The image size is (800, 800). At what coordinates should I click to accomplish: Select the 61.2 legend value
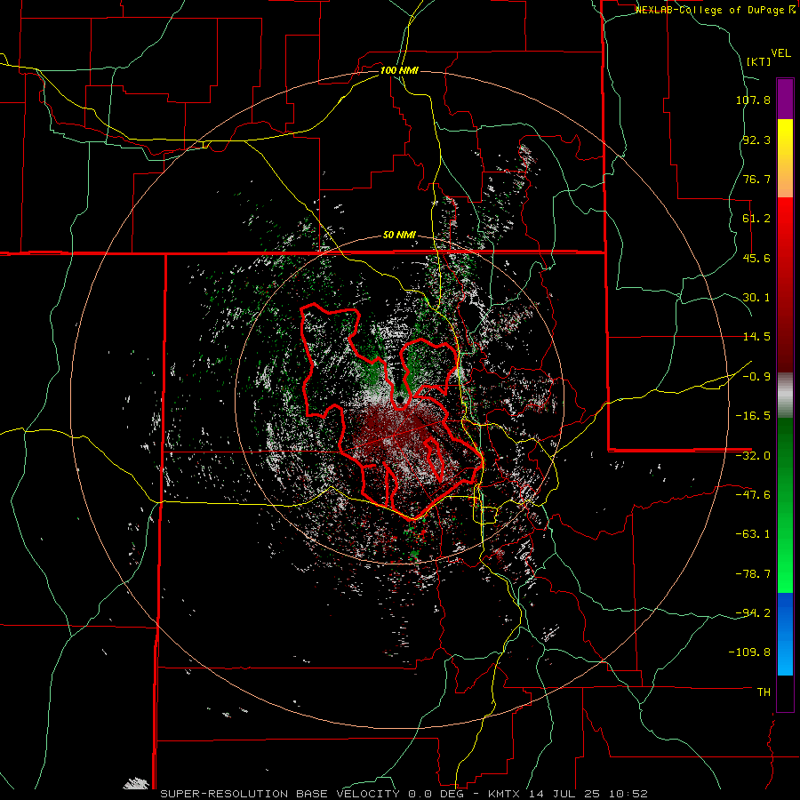pyautogui.click(x=756, y=219)
